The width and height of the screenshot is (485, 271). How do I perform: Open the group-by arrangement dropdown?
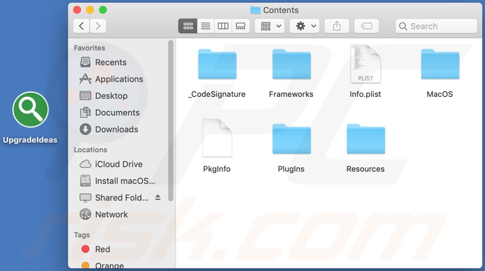pyautogui.click(x=270, y=26)
